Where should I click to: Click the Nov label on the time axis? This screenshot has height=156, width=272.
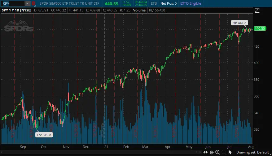click(66, 147)
